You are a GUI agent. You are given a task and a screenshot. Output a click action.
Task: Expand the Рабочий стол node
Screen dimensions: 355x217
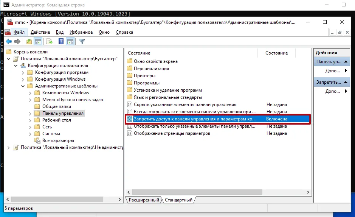pos(30,120)
